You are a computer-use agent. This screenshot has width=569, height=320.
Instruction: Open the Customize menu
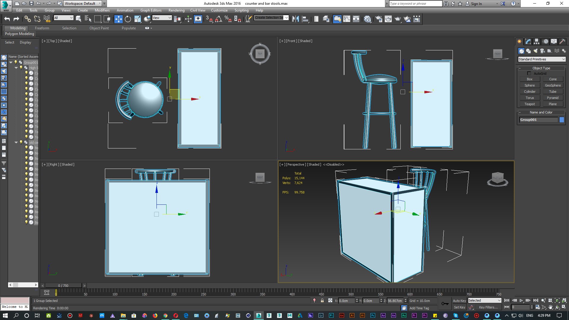click(x=219, y=10)
